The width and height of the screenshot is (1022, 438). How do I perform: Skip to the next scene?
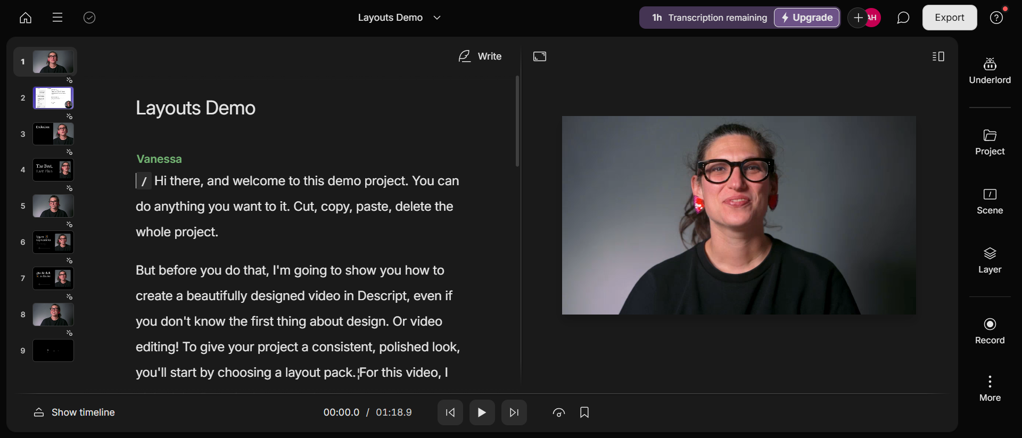pos(514,412)
